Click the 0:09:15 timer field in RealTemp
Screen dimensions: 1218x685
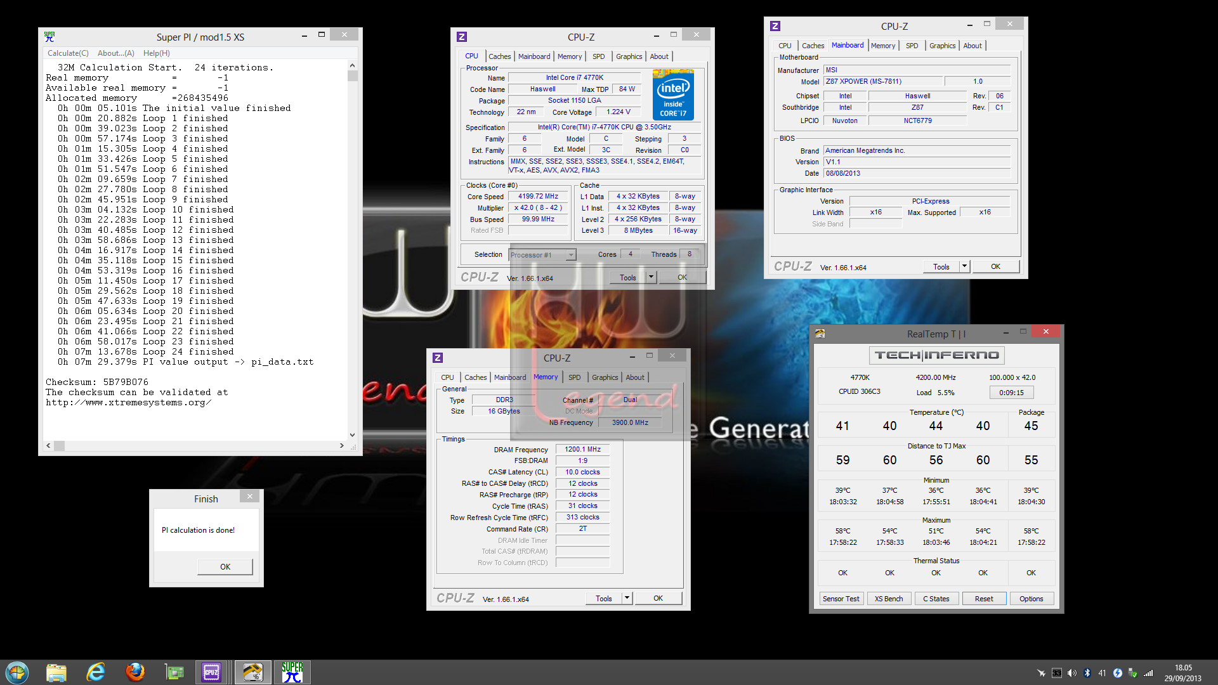(1011, 393)
